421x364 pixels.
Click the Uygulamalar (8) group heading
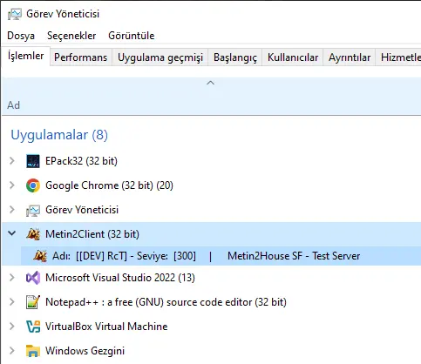pos(59,135)
